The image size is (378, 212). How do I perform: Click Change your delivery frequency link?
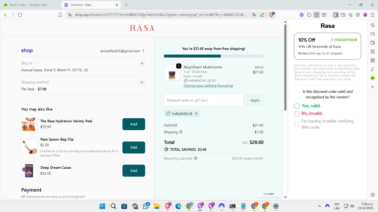208,86
